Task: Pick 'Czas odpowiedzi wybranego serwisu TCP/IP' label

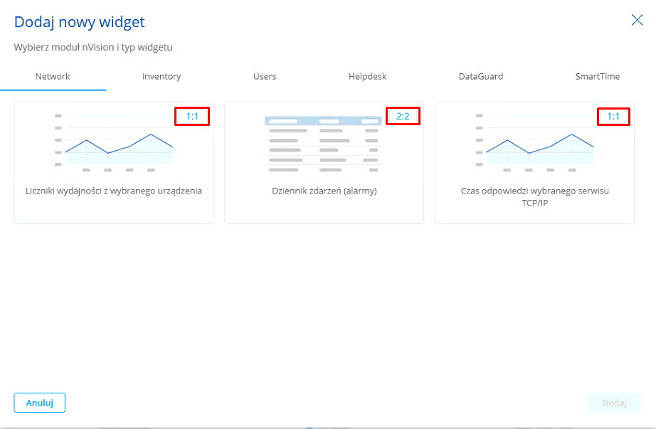Action: [x=534, y=196]
